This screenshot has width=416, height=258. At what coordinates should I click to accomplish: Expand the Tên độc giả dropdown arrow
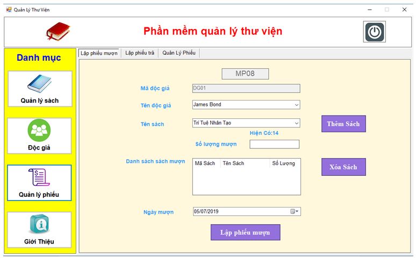pyautogui.click(x=297, y=105)
